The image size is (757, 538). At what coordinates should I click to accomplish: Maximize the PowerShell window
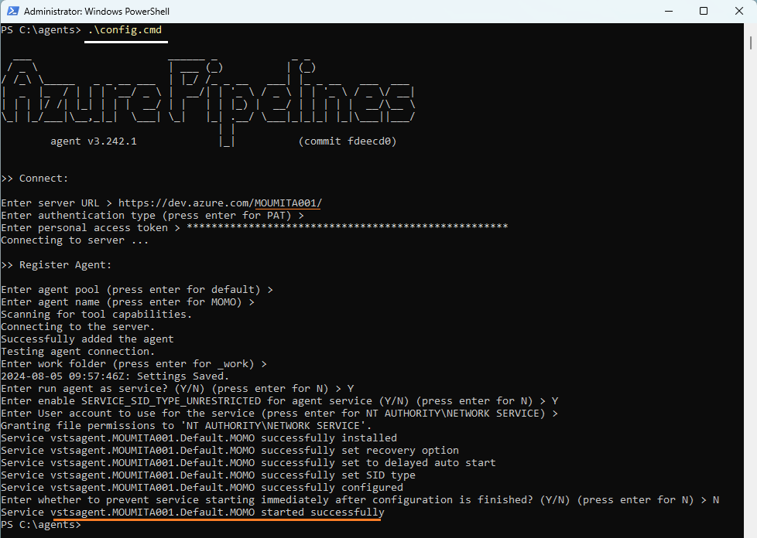704,11
